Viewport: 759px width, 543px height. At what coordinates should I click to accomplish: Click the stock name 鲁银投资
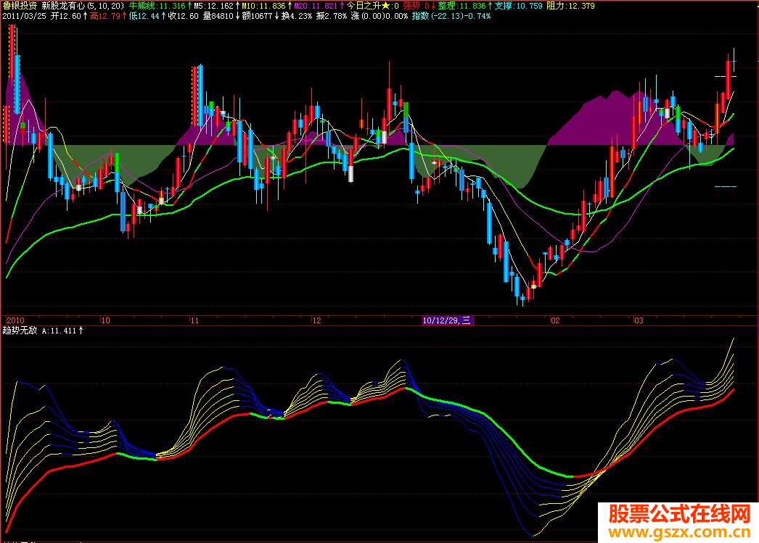[x=20, y=6]
